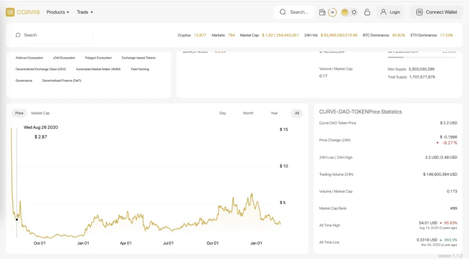The height and width of the screenshot is (259, 469).
Task: Click 24H Low/High value 2.2 USD /2.48 USD
Action: [441, 157]
